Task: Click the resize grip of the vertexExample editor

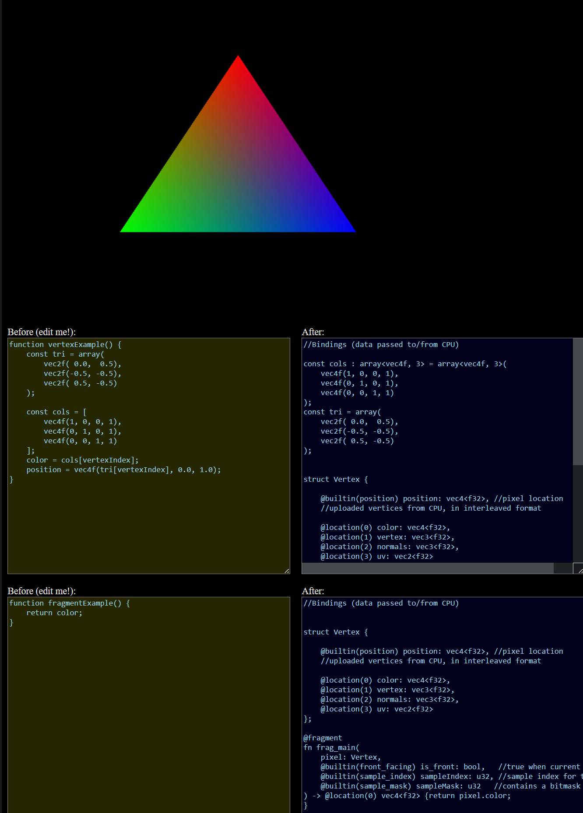Action: click(x=287, y=571)
